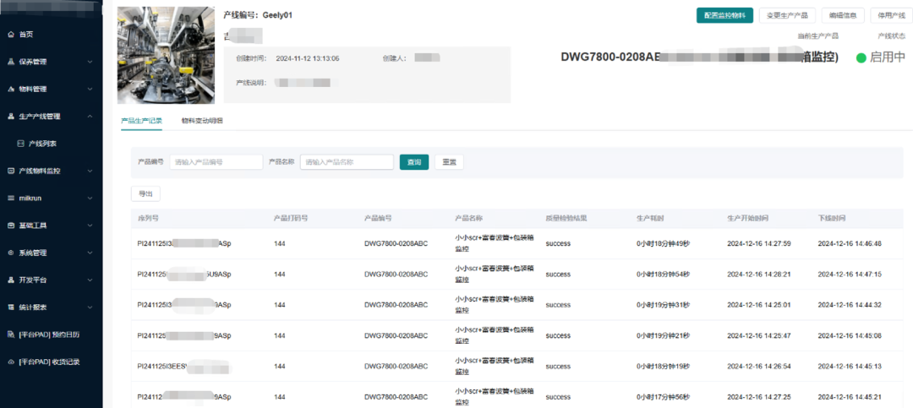
Task: Click the 查询 search button
Action: pyautogui.click(x=414, y=162)
